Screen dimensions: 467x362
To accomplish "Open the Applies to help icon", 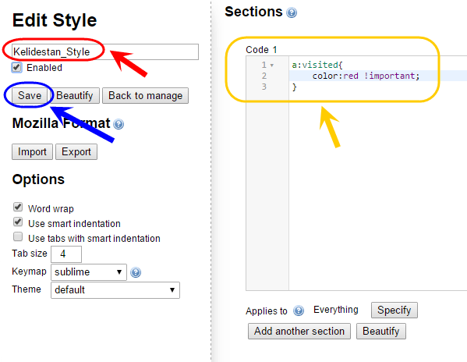I will click(299, 311).
